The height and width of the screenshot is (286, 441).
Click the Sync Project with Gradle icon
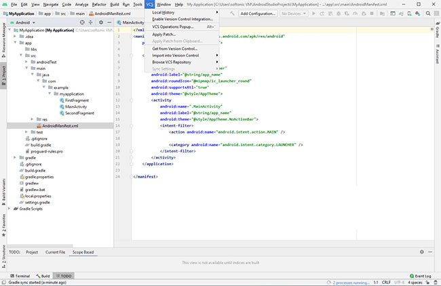tap(401, 14)
